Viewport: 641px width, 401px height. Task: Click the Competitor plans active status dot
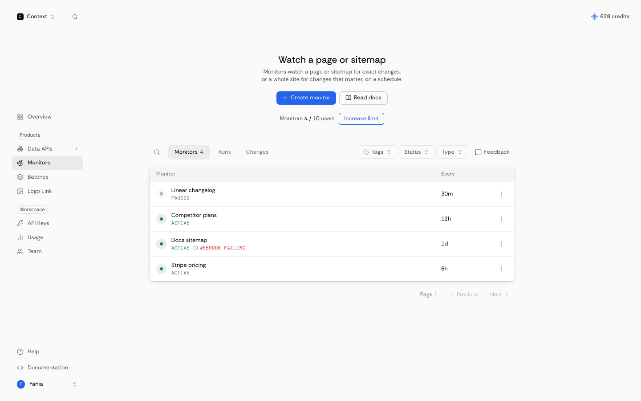pyautogui.click(x=161, y=219)
